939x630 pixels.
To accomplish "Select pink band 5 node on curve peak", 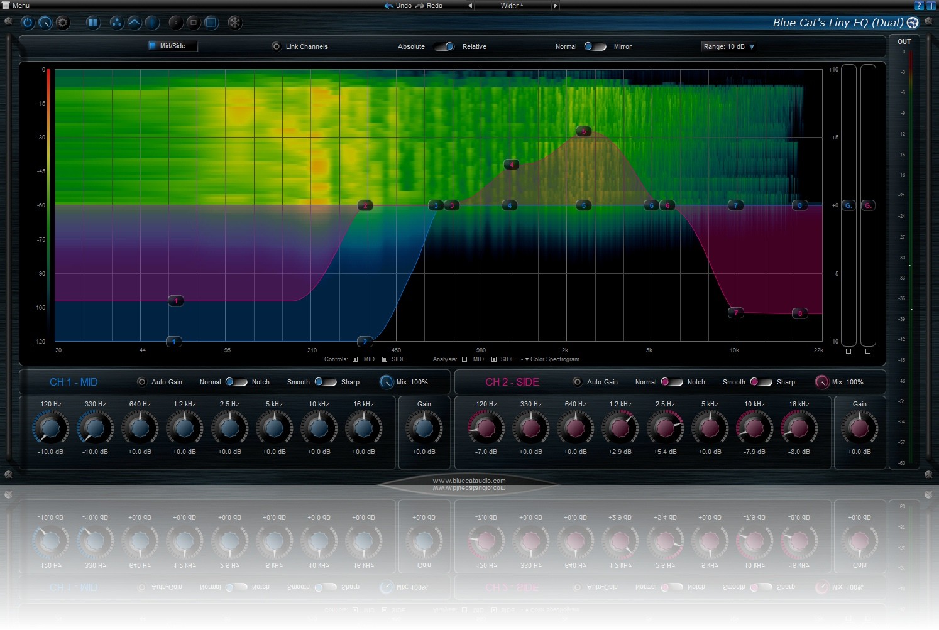I will point(584,131).
